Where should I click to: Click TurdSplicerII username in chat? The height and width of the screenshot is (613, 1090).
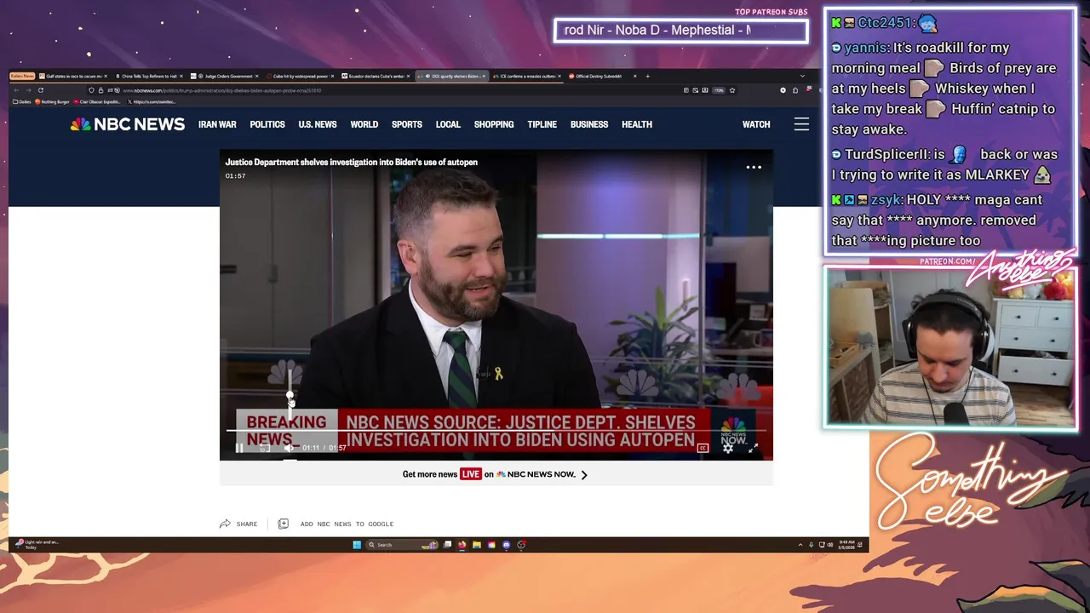888,154
